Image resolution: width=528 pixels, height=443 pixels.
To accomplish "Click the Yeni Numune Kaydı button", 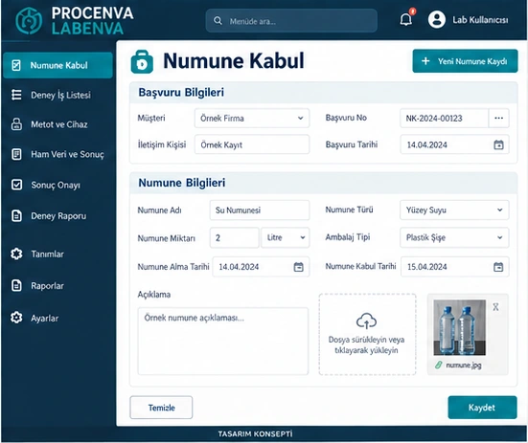I will (465, 61).
